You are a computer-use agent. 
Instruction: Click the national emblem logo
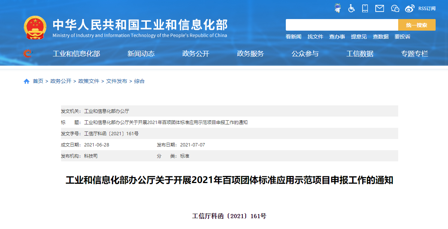point(35,28)
